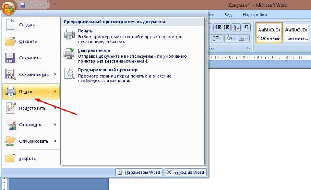Screen dimensions: 311x190
Task: Choose Открыть from the Office menu
Action: 28,41
